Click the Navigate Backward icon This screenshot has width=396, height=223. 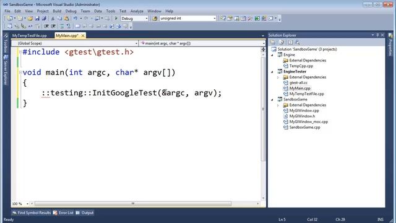[x=97, y=19]
